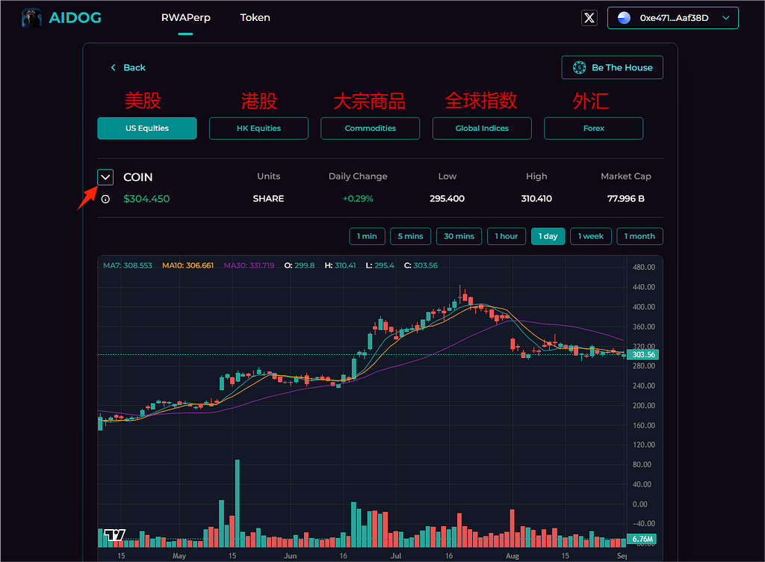
Task: Click the wallet avatar icon
Action: pos(624,18)
